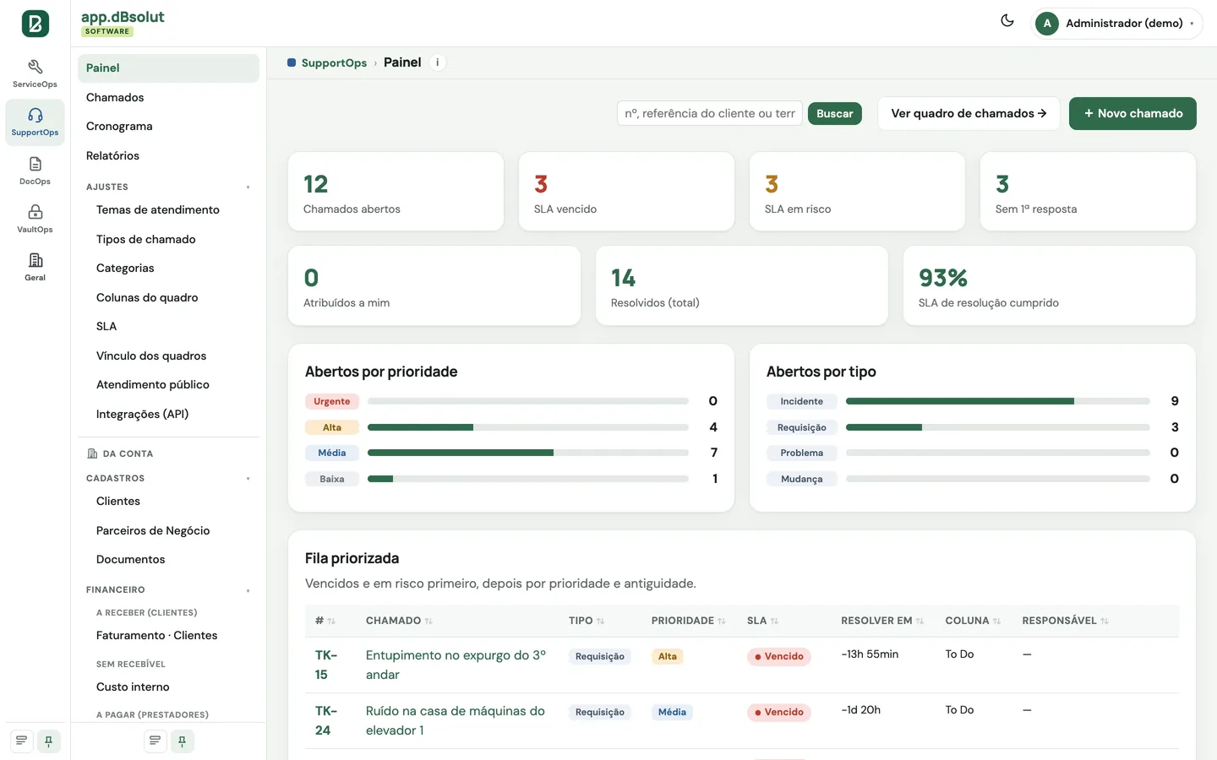Image resolution: width=1217 pixels, height=760 pixels.
Task: Go to the Geral building module
Action: point(35,267)
